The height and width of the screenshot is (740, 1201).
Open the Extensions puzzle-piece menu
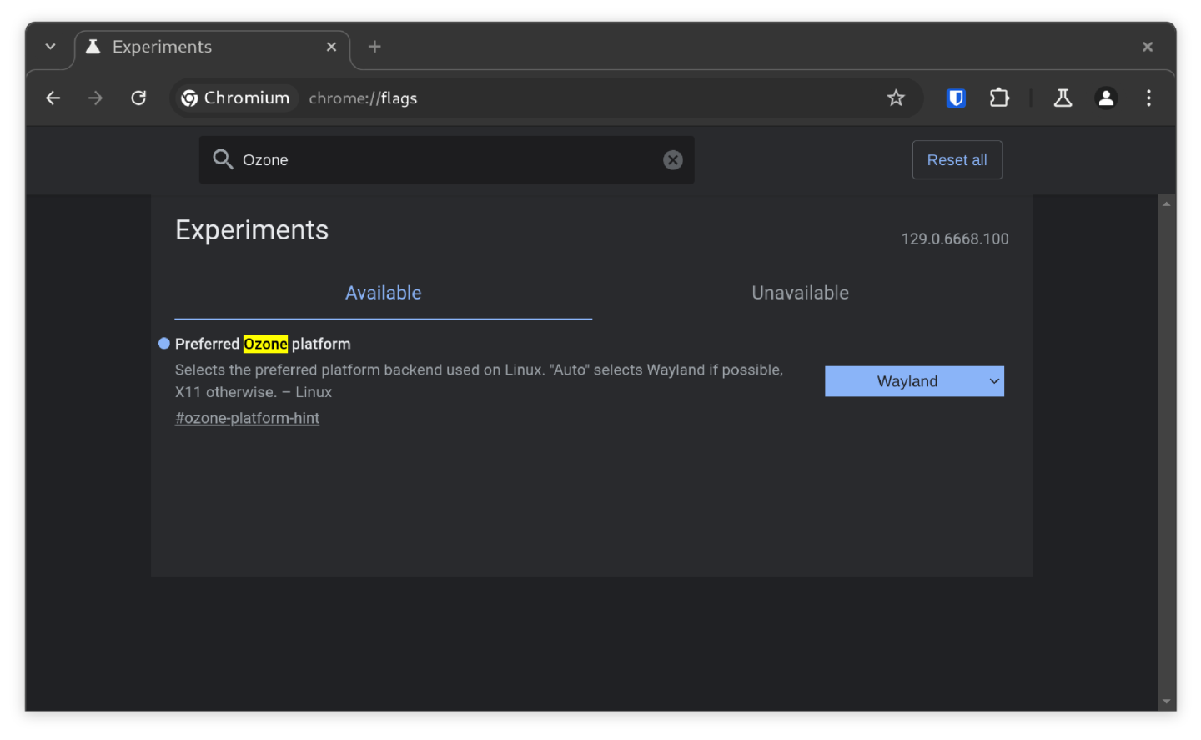click(999, 98)
